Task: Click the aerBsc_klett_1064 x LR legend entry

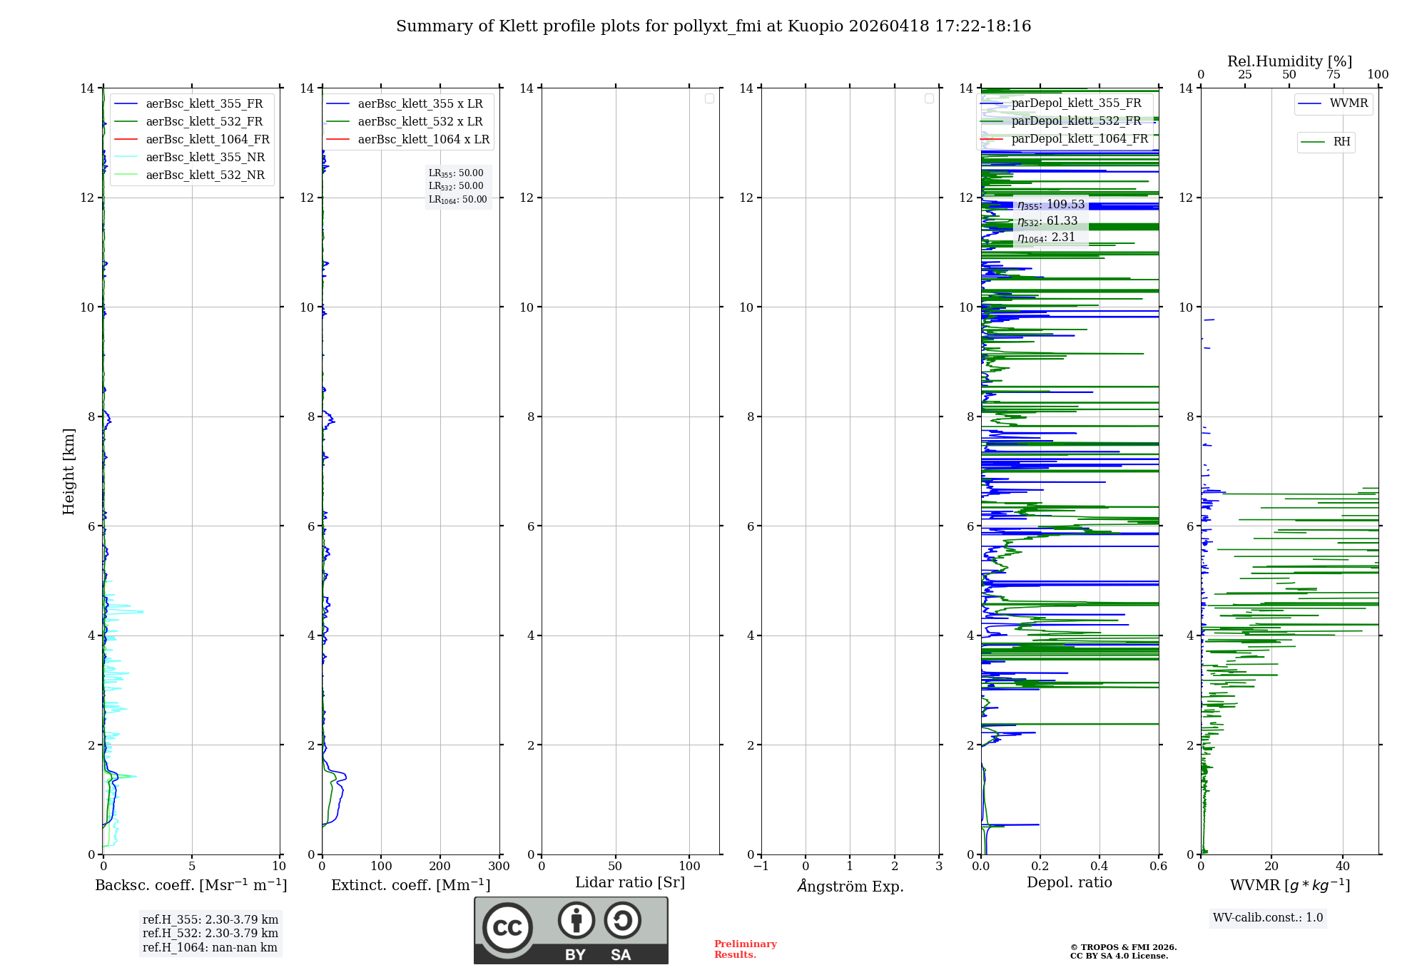Action: [423, 139]
